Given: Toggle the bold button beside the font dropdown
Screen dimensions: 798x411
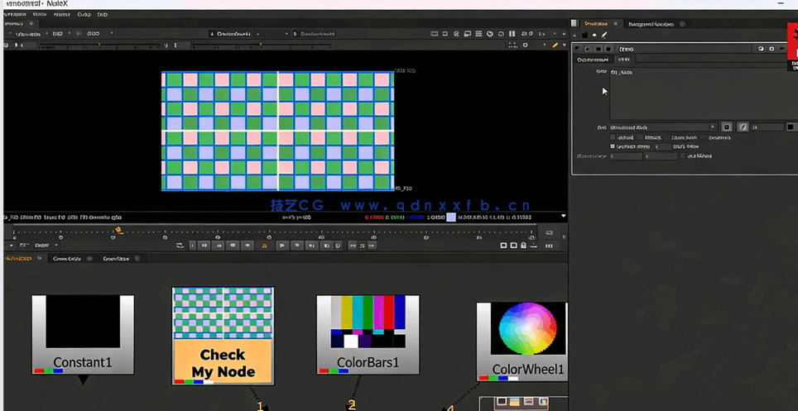Looking at the screenshot, I should (x=727, y=127).
